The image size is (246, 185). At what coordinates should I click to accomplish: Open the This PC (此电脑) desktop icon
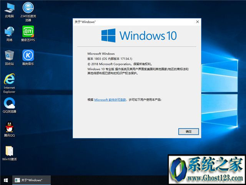pyautogui.click(x=9, y=10)
